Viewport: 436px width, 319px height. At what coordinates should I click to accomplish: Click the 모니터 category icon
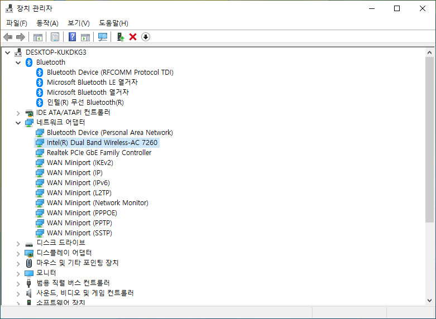point(29,273)
